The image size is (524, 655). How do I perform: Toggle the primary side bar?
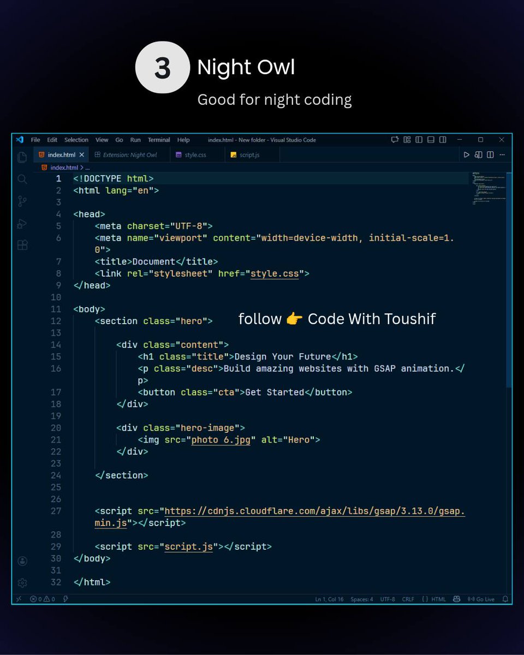(419, 140)
